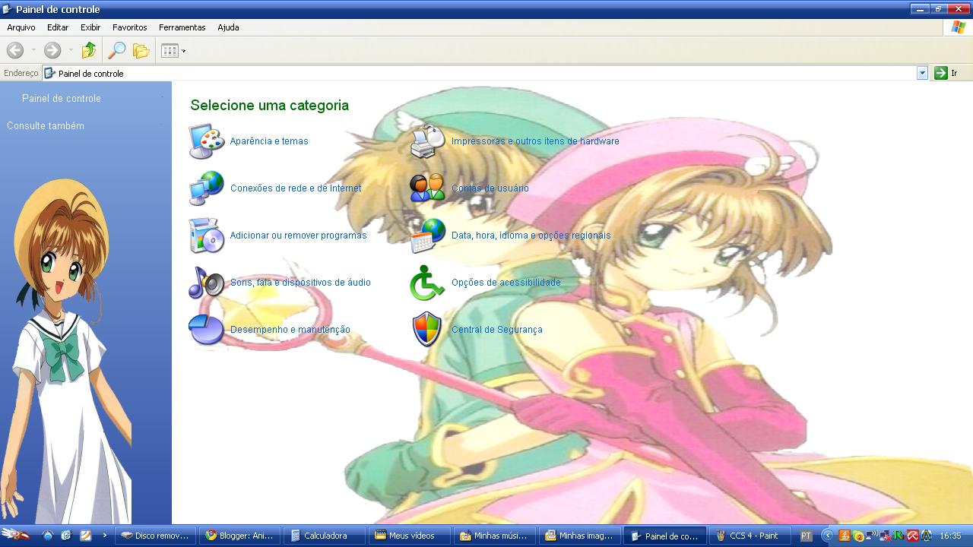This screenshot has width=973, height=547.
Task: Click the wheelchair accessibility icon
Action: (428, 283)
